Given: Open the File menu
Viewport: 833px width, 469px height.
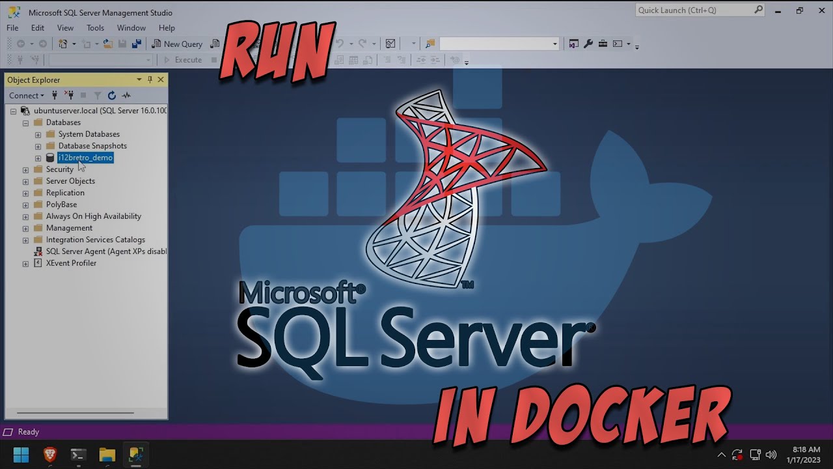Looking at the screenshot, I should point(12,28).
